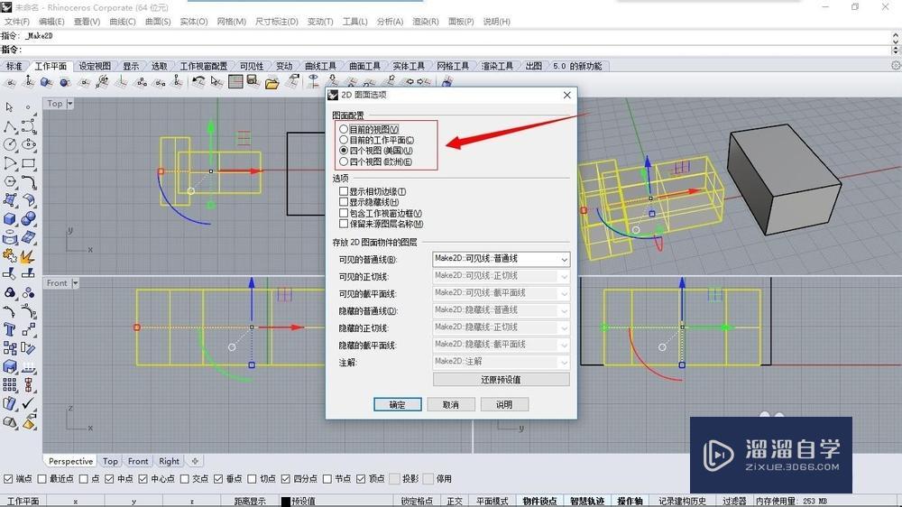Click the Explode tool icon
Screen dimensions: 902x507
tap(28, 255)
